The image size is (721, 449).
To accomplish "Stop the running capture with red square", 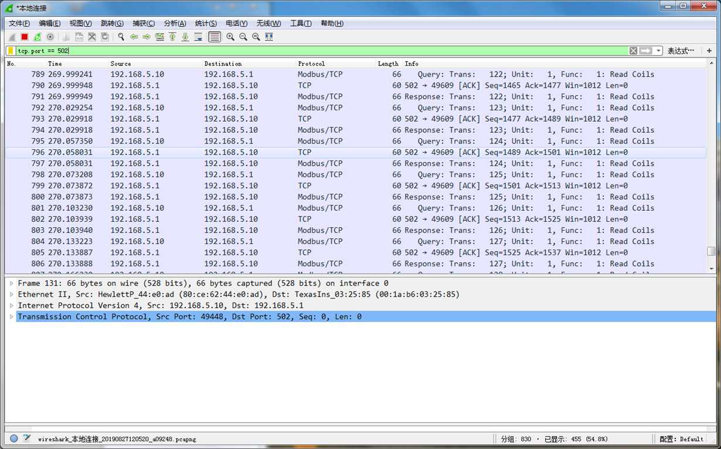I will 25,37.
